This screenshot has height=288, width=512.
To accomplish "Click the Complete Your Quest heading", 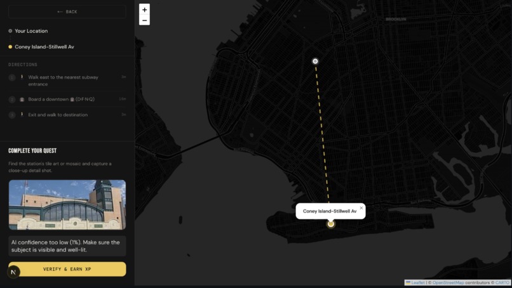I will [x=32, y=151].
